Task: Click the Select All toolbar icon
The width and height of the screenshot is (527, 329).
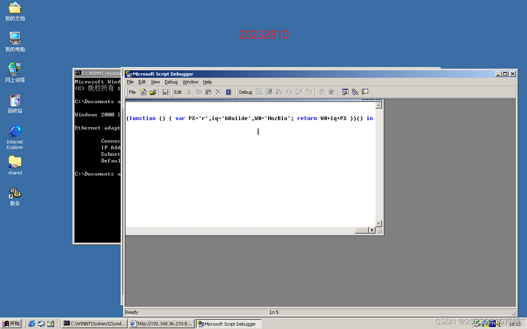Action: pos(229,92)
